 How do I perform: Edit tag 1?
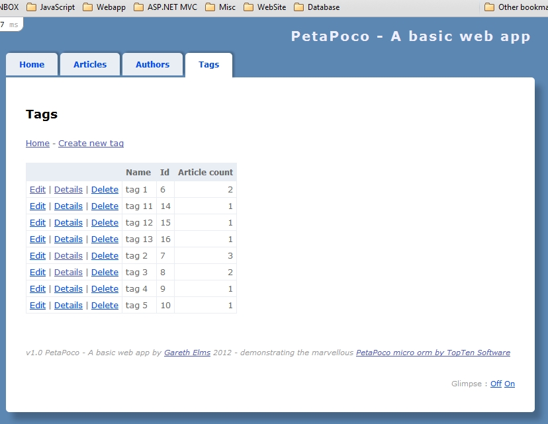38,190
